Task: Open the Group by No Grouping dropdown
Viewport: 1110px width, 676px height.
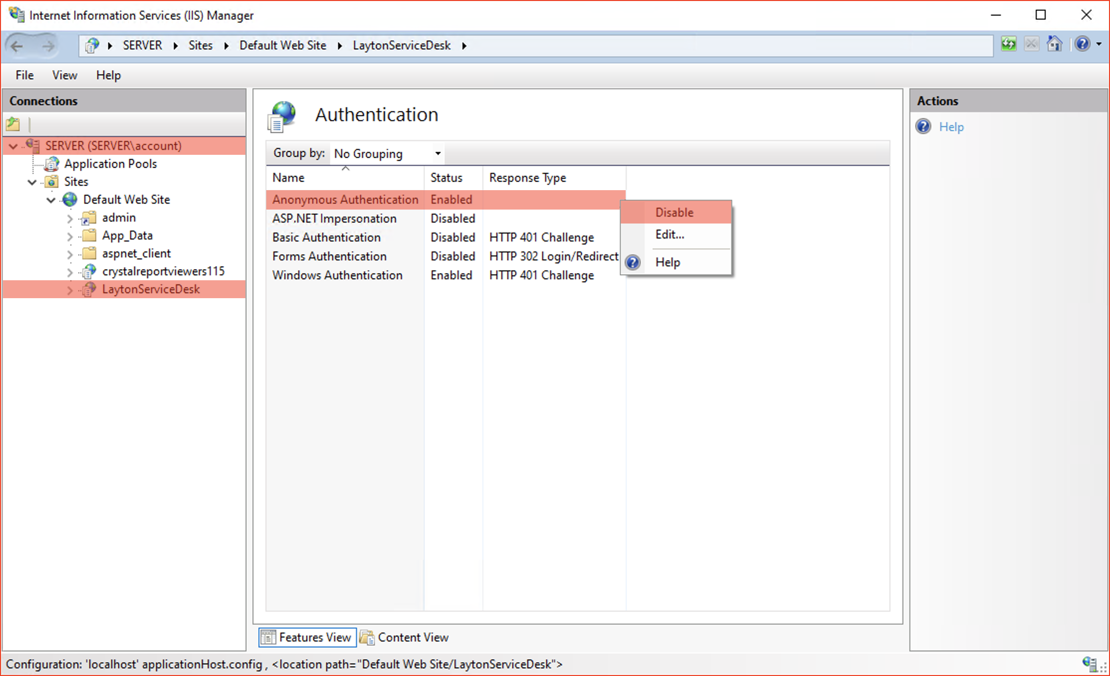Action: click(387, 153)
